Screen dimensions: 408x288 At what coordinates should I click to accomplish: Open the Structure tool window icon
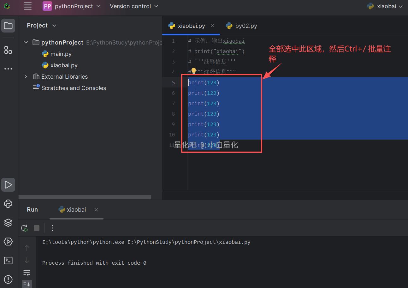(8, 50)
